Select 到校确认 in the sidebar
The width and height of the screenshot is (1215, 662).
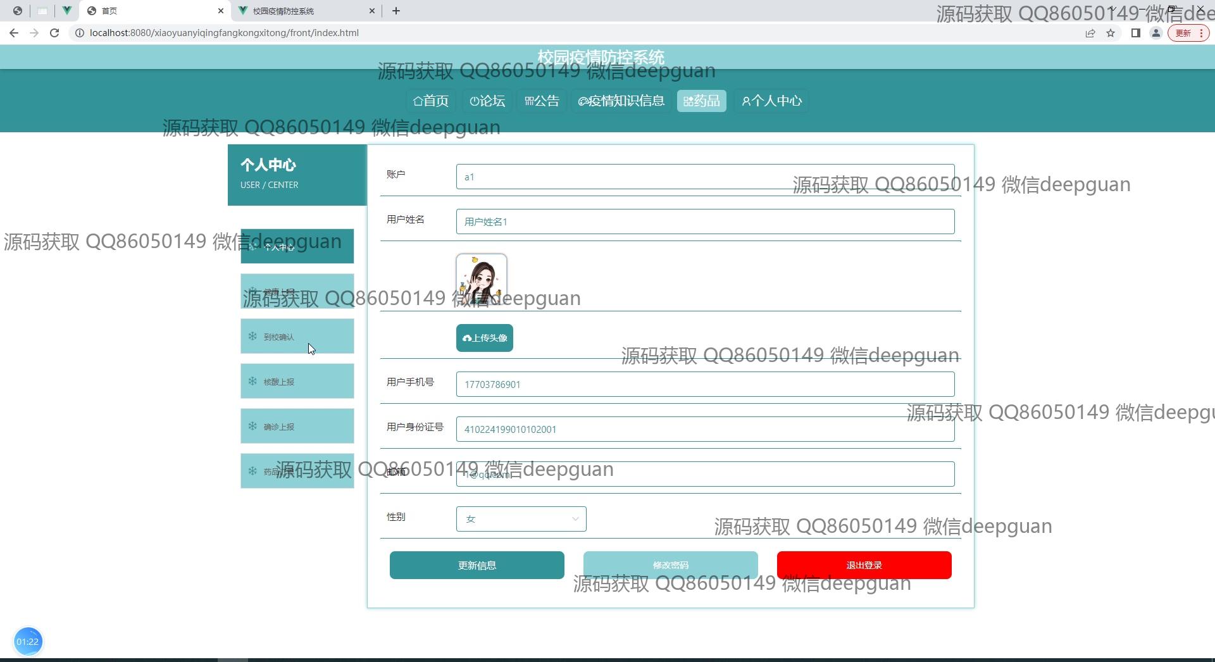coord(297,336)
